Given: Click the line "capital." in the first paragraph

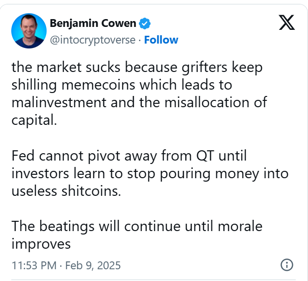Looking at the screenshot, I should 34,118.
